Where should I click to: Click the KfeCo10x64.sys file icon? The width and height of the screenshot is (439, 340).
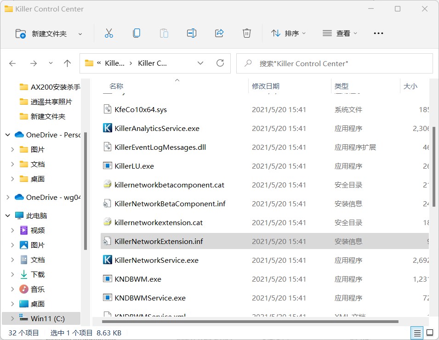click(107, 109)
